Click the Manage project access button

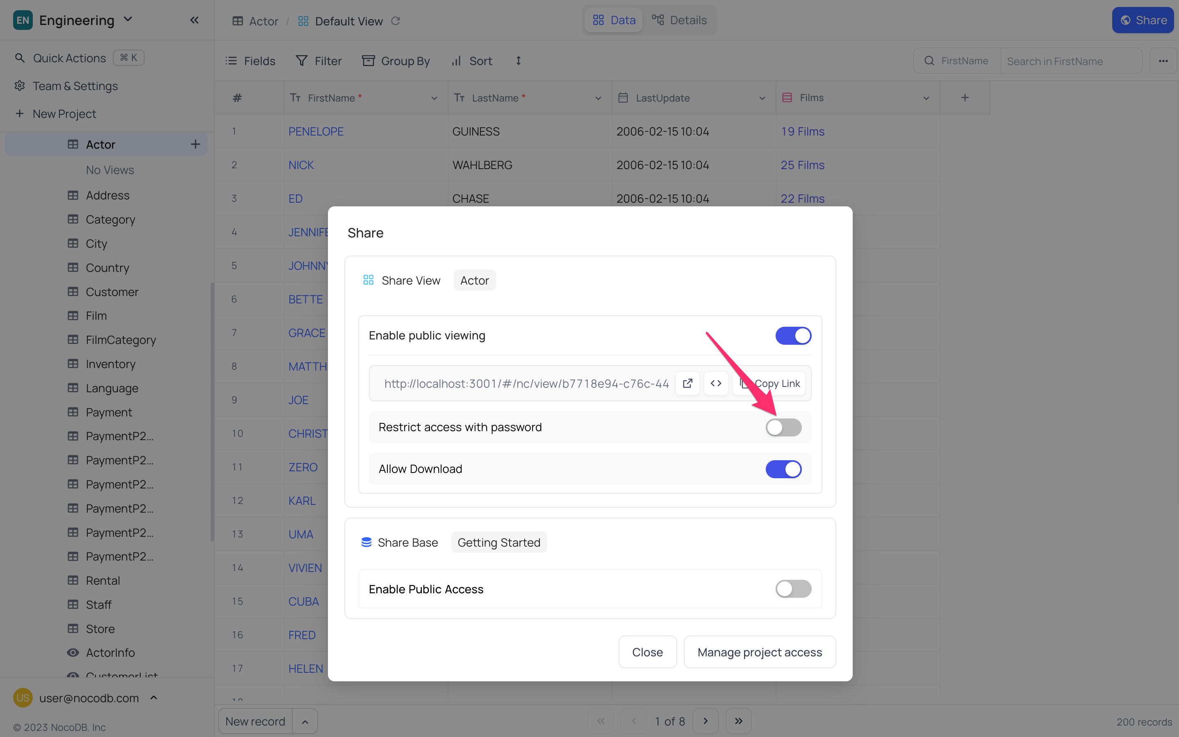tap(760, 651)
